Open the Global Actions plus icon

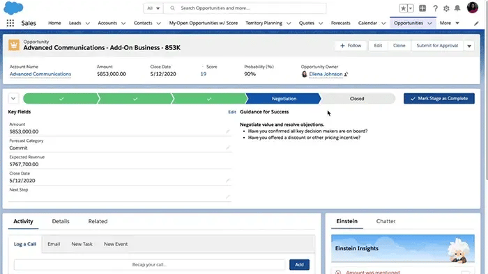click(422, 8)
